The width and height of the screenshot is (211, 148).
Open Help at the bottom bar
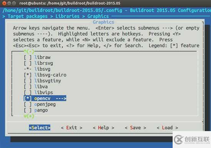pyautogui.click(x=104, y=128)
